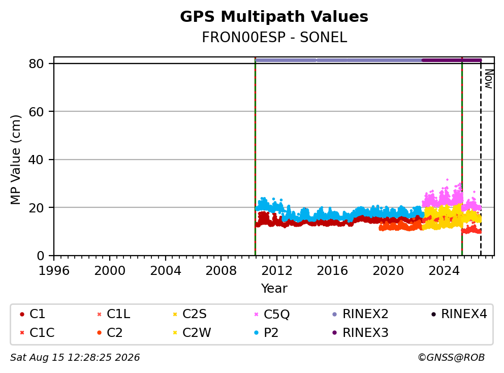Click the magenta C5Q legend marker
Screen dimensions: 504x373
pos(256,314)
